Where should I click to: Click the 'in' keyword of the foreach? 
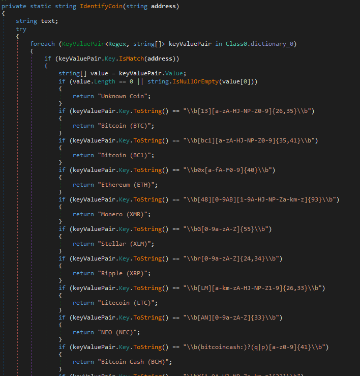[218, 44]
